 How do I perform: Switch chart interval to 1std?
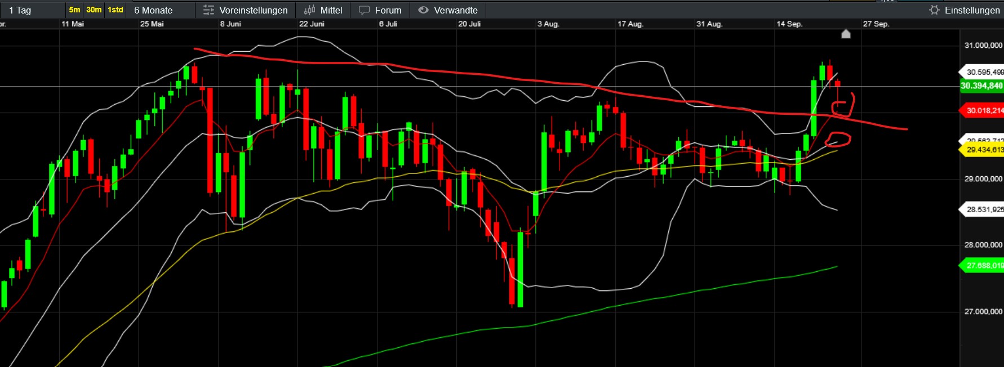115,10
